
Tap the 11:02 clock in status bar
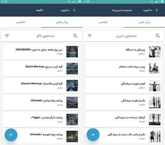[4, 1]
